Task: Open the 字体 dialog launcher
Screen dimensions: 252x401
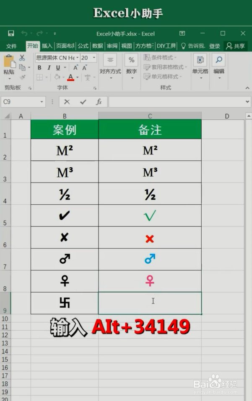Action: click(x=95, y=88)
